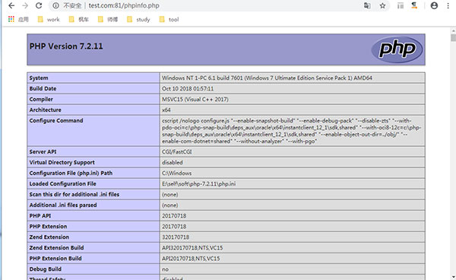Go back with the browser back arrow
456x280 pixels.
[11, 5]
